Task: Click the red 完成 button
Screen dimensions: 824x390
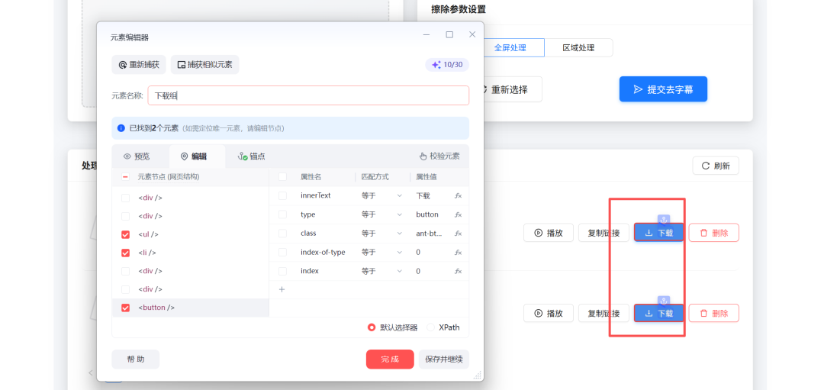Action: coord(389,359)
